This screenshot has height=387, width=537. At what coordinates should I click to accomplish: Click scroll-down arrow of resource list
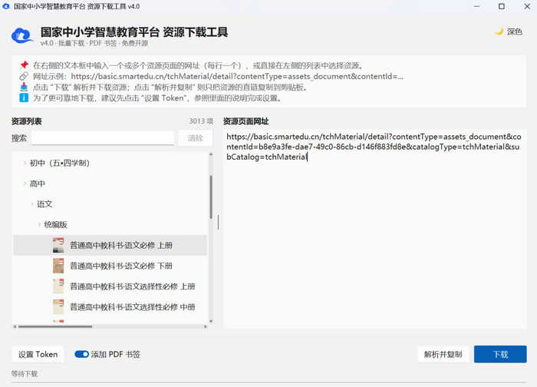(211, 321)
